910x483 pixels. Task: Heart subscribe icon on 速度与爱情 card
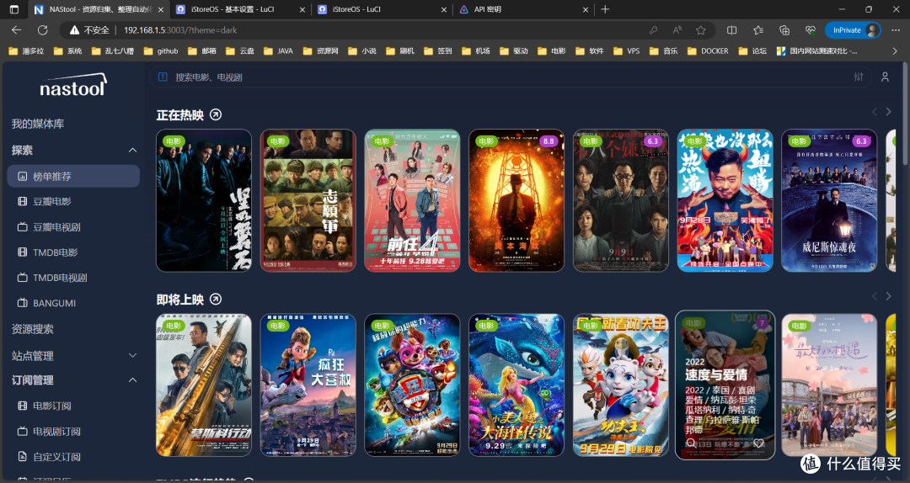pyautogui.click(x=758, y=443)
